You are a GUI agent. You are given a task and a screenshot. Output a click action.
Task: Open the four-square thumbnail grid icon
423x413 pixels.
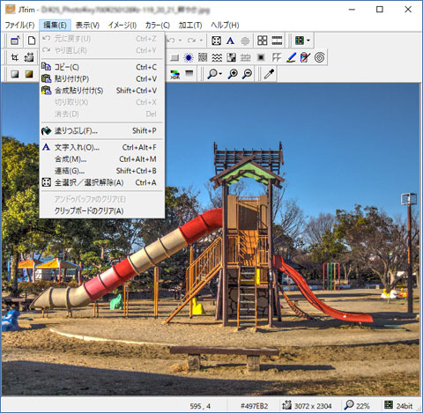(x=262, y=41)
